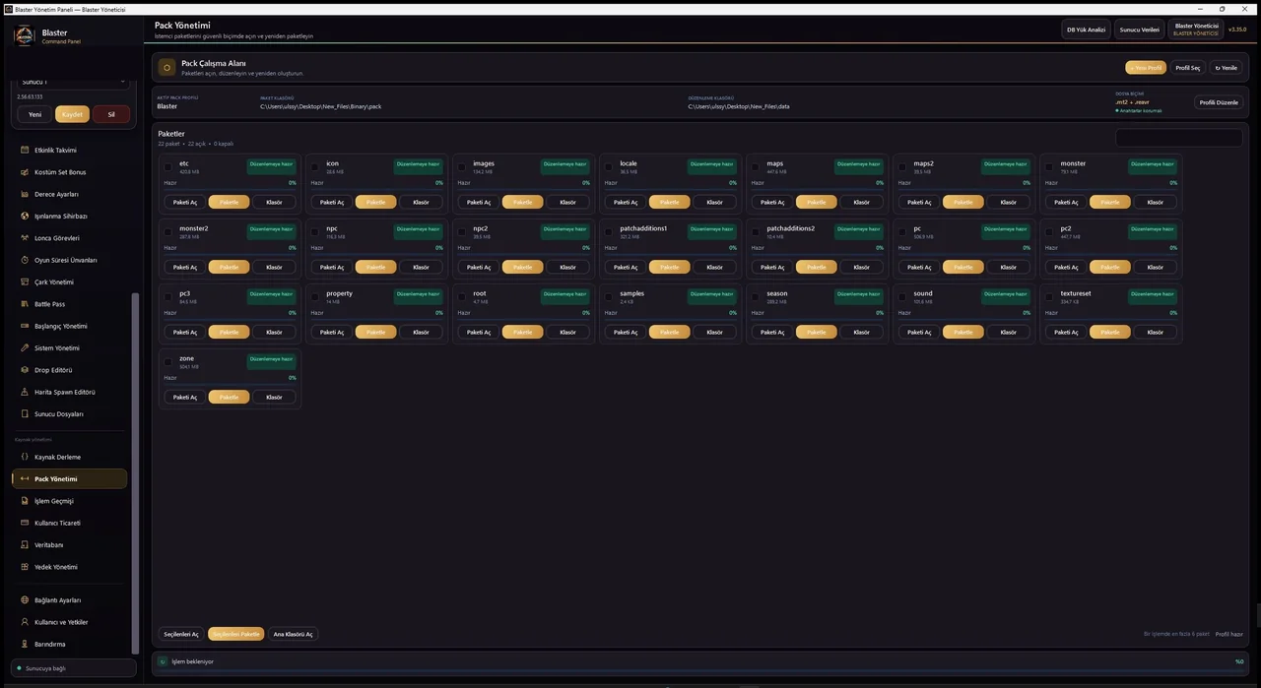Click the Çark Yönetimi icon
The image size is (1261, 688).
pos(24,282)
